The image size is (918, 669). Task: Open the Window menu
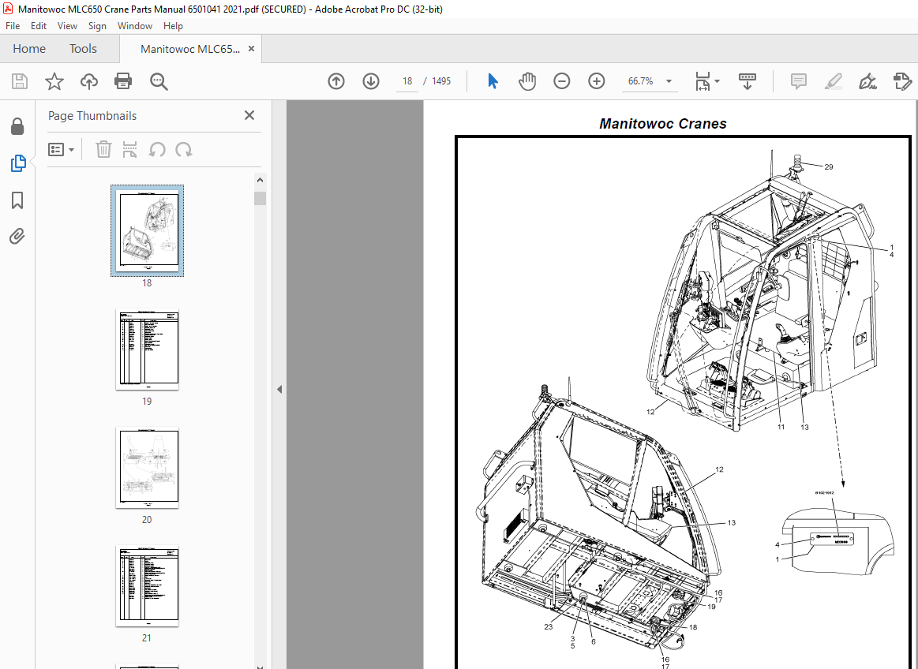pyautogui.click(x=135, y=26)
